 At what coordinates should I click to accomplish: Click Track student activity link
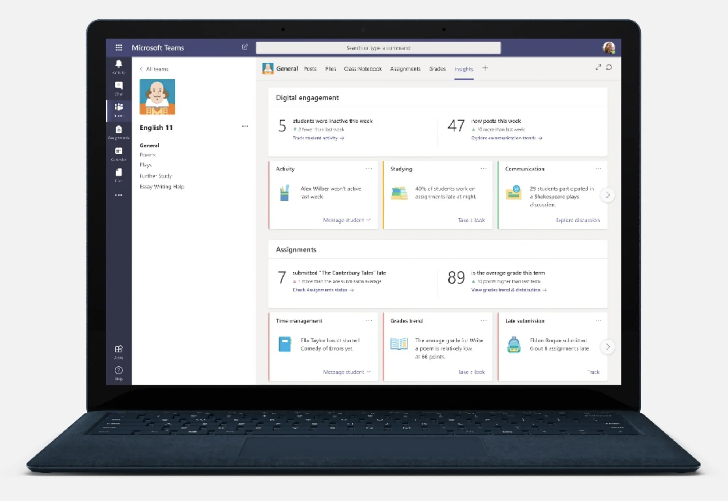(318, 138)
